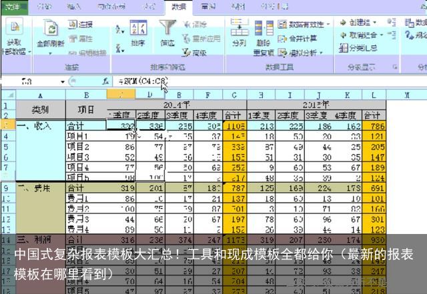The width and height of the screenshot is (427, 294).
Task: Open the 页面布局 ribbon tab
Action: click(x=111, y=7)
